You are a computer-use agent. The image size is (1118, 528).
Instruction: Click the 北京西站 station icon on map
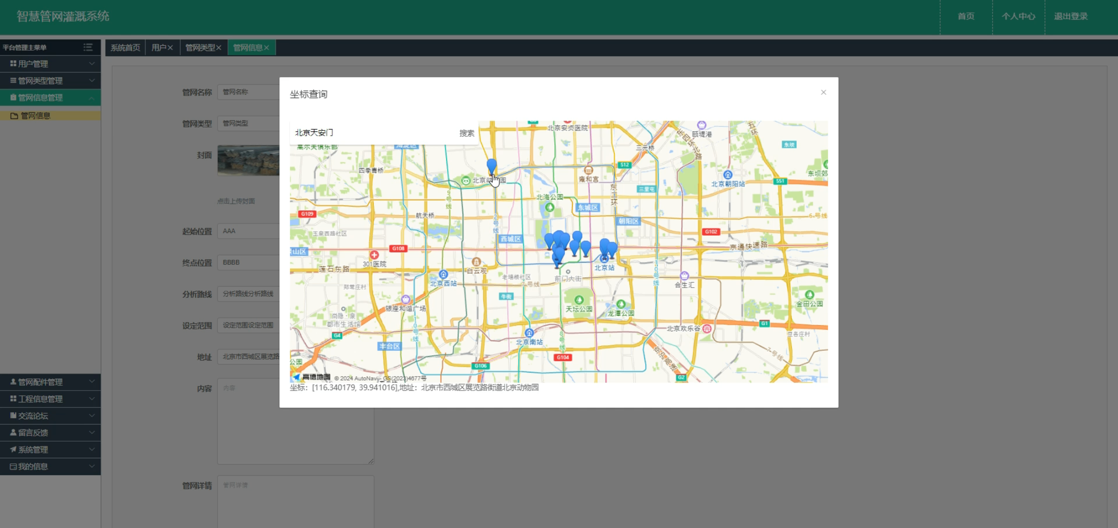tap(443, 274)
